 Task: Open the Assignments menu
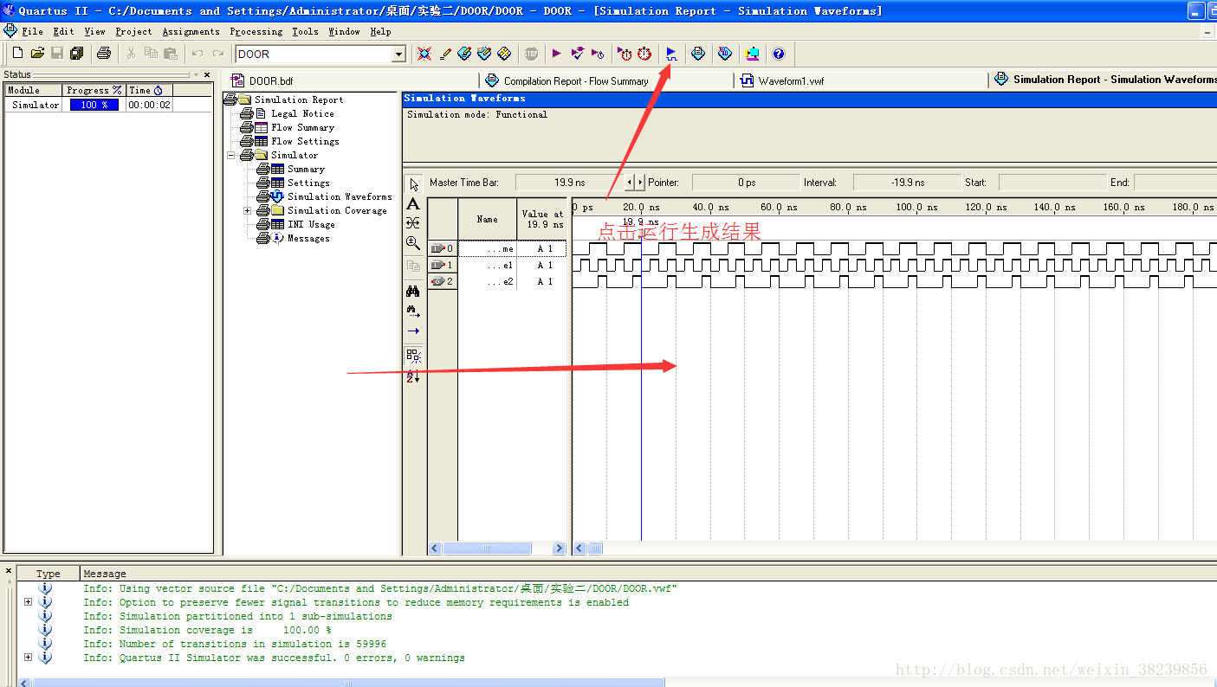click(191, 31)
